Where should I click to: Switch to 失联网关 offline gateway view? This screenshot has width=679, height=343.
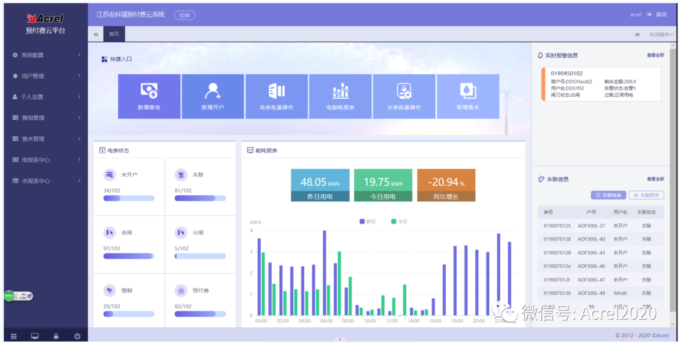(x=646, y=196)
